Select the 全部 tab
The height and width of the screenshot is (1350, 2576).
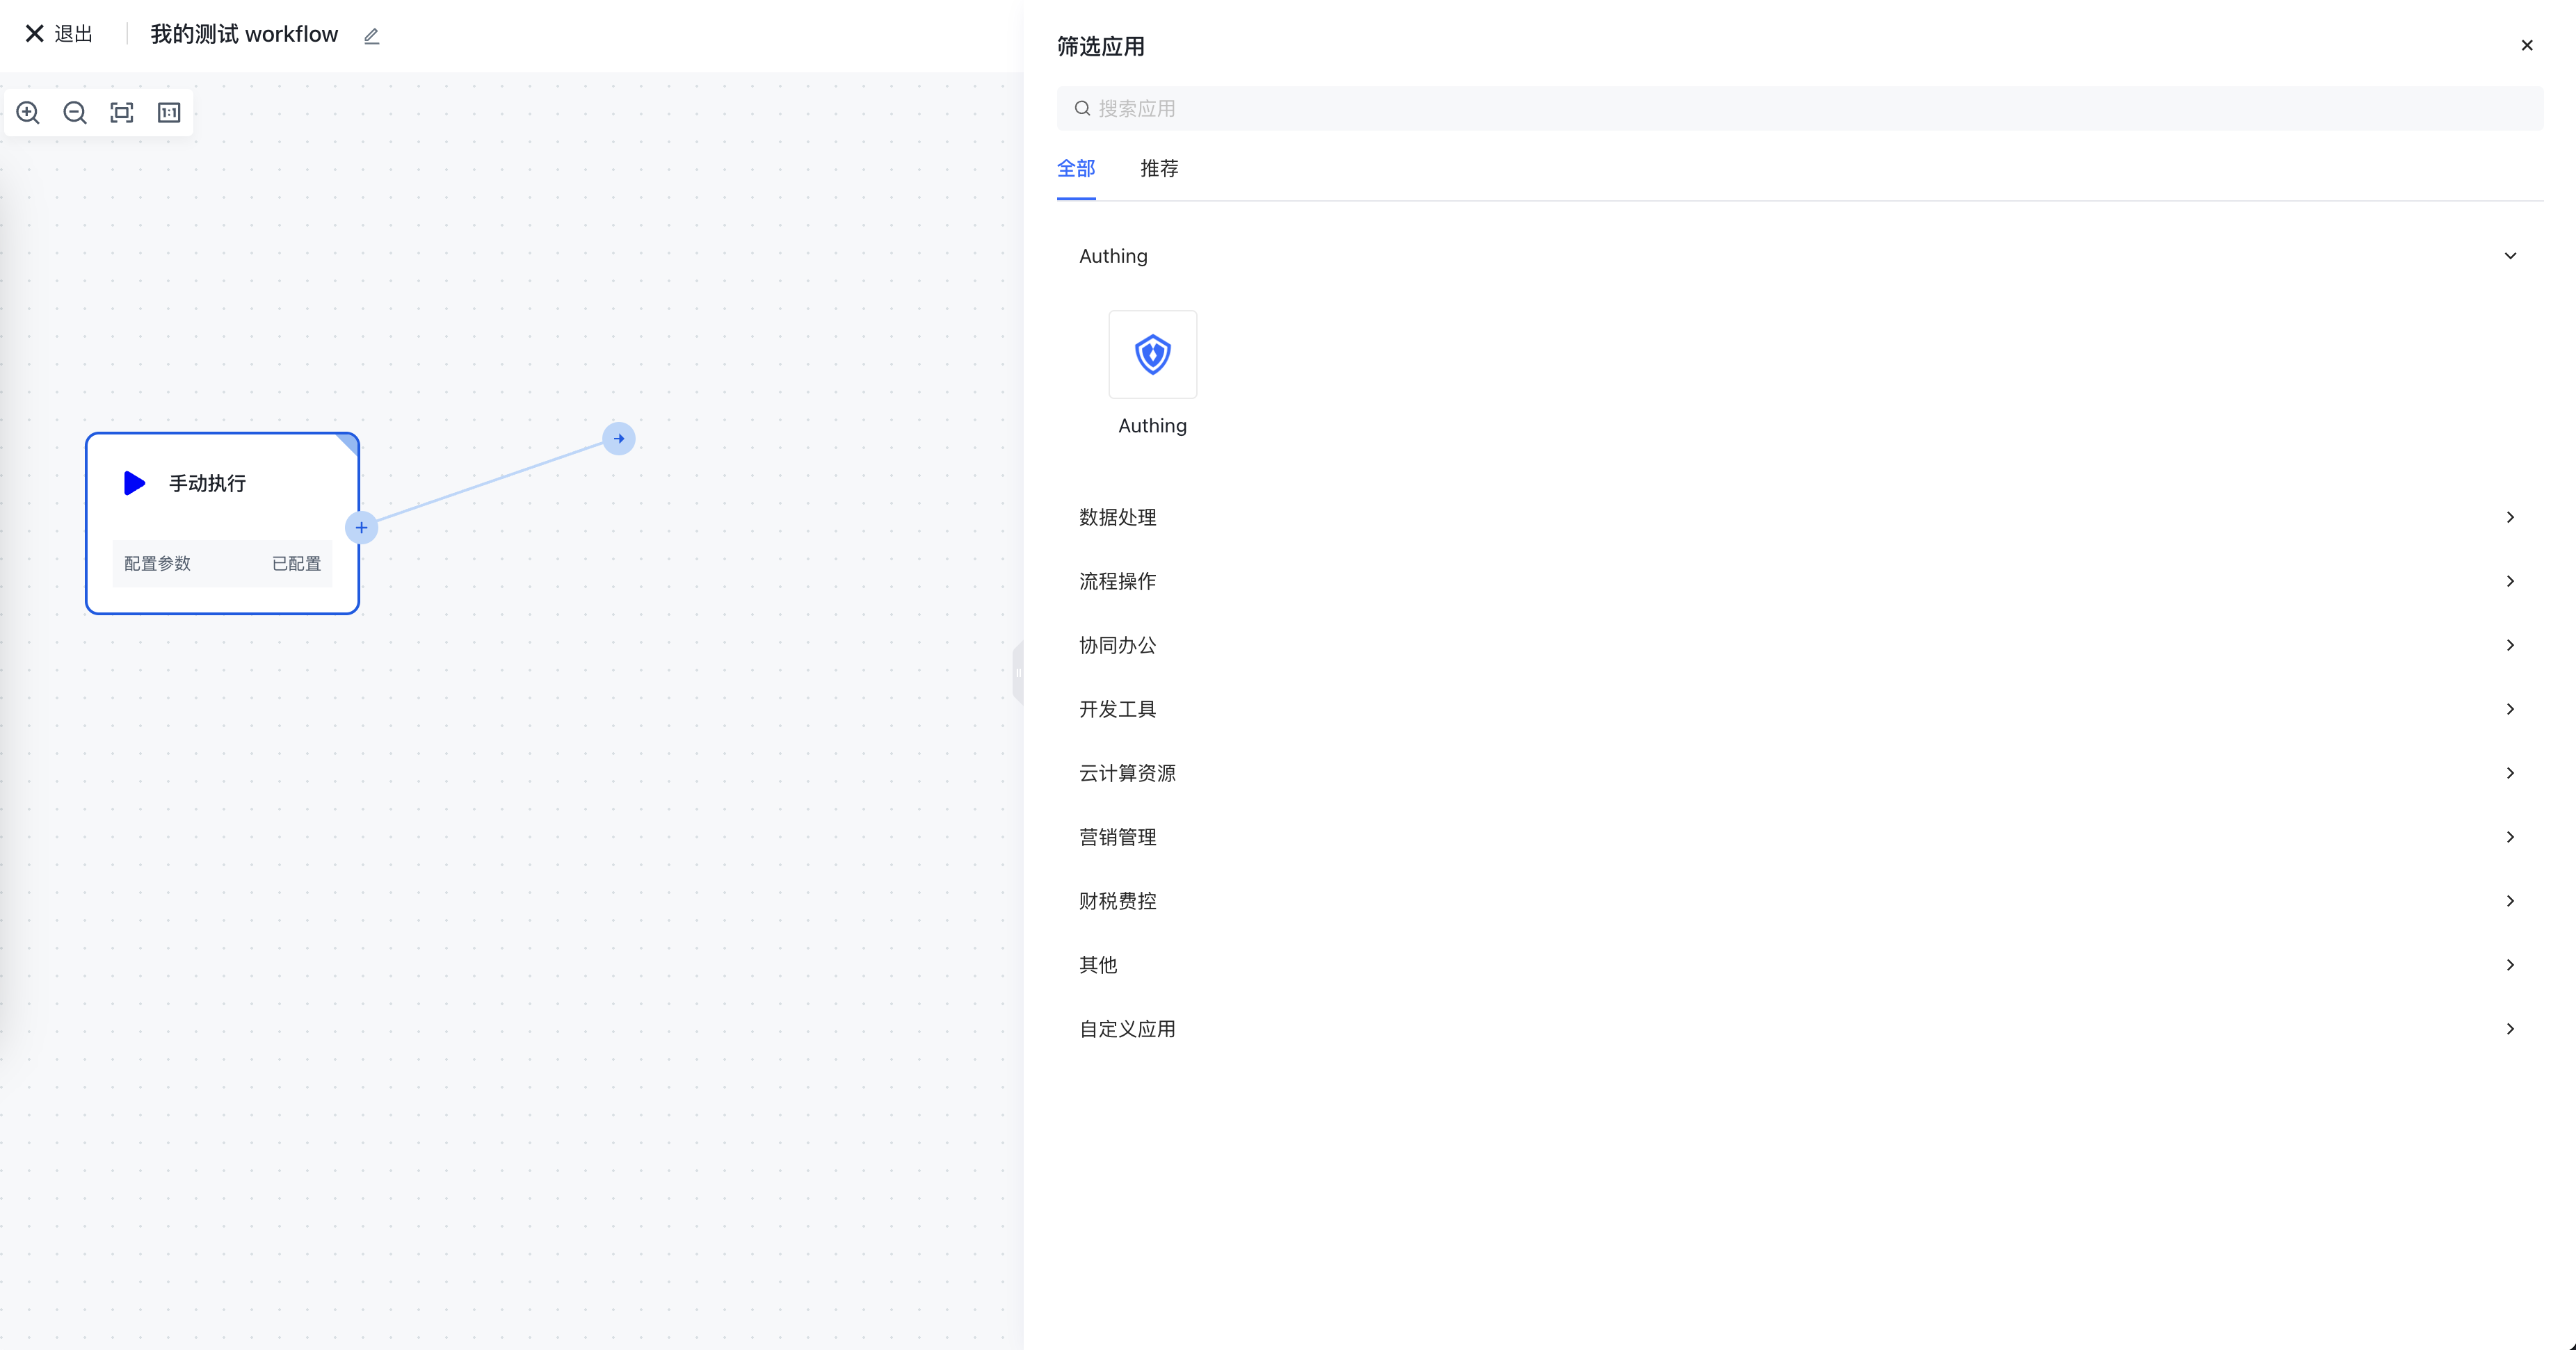point(1076,169)
